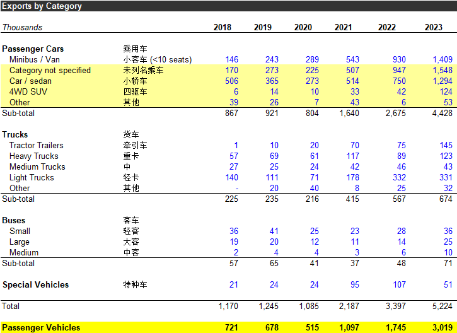This screenshot has width=457, height=333.
Task: Select the Chinese label '重卡'
Action: click(131, 156)
